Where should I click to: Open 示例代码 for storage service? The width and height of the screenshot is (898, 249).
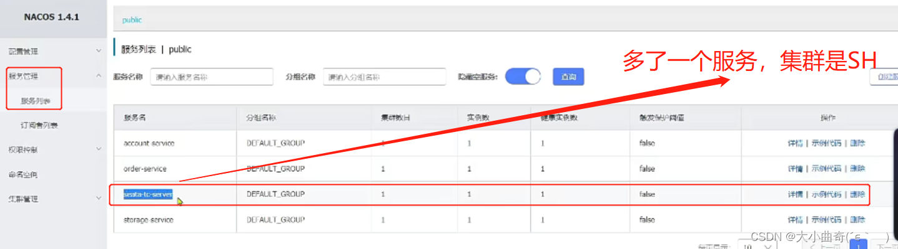click(826, 220)
